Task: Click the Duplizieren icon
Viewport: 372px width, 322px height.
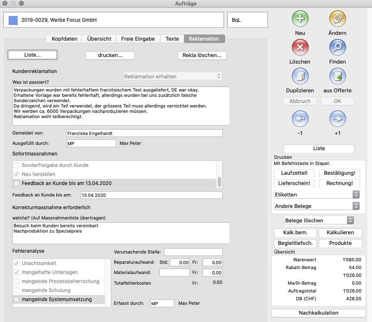Action: pyautogui.click(x=300, y=76)
